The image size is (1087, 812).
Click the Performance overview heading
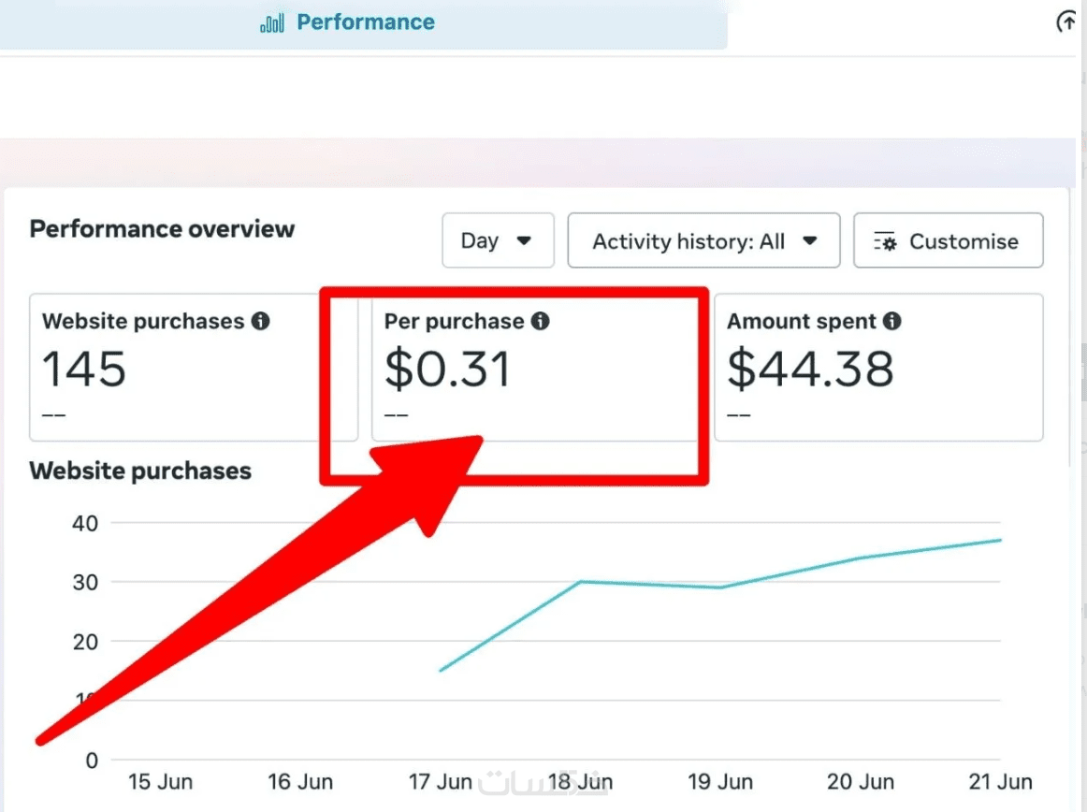(162, 229)
